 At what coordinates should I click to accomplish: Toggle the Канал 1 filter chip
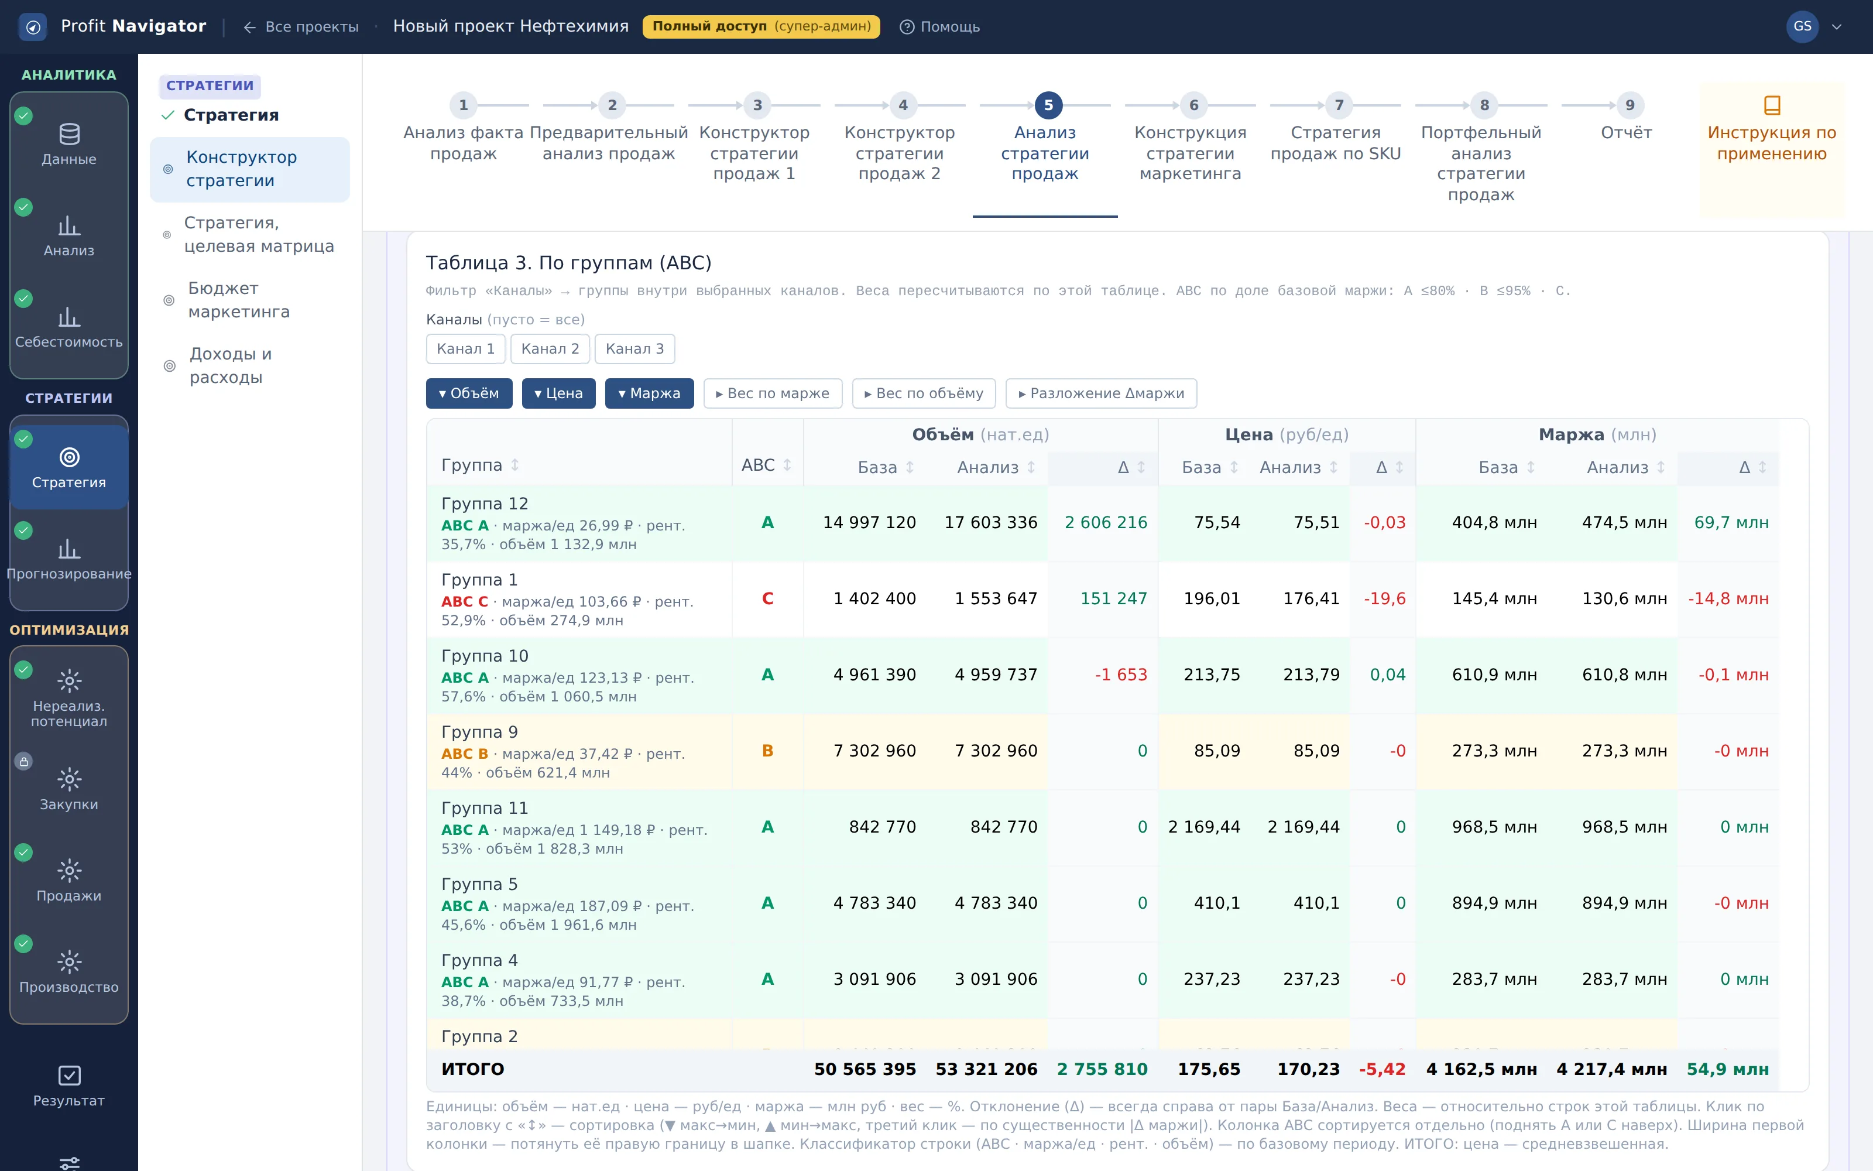tap(466, 348)
